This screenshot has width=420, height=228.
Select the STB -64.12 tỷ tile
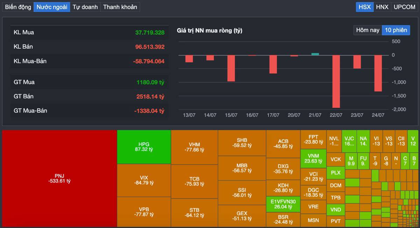tap(195, 212)
